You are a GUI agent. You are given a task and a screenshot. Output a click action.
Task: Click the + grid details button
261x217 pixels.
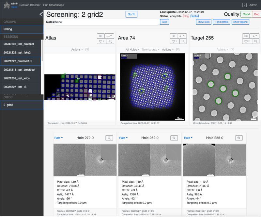pyautogui.click(x=222, y=22)
